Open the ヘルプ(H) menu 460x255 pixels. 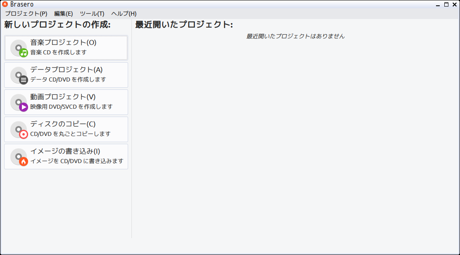click(124, 14)
